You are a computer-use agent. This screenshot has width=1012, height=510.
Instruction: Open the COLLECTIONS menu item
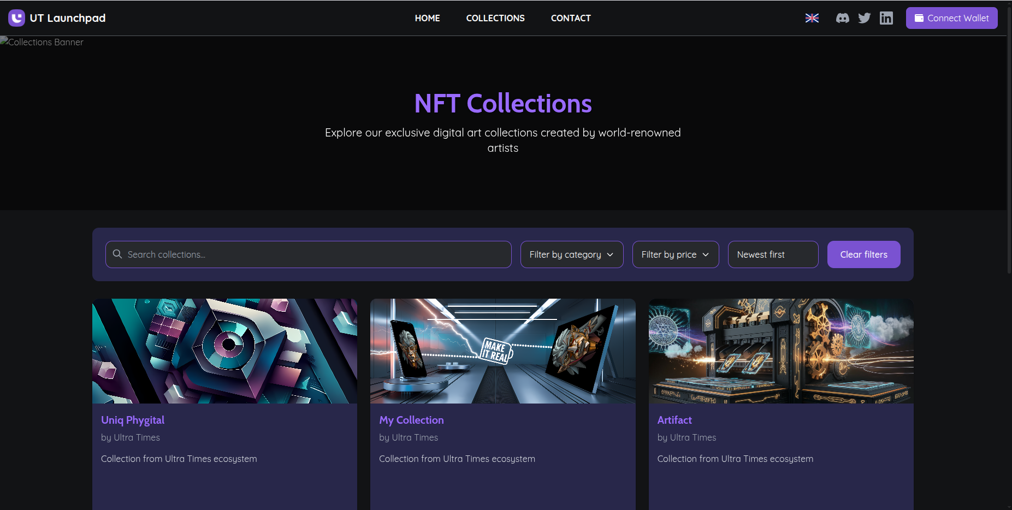[495, 18]
